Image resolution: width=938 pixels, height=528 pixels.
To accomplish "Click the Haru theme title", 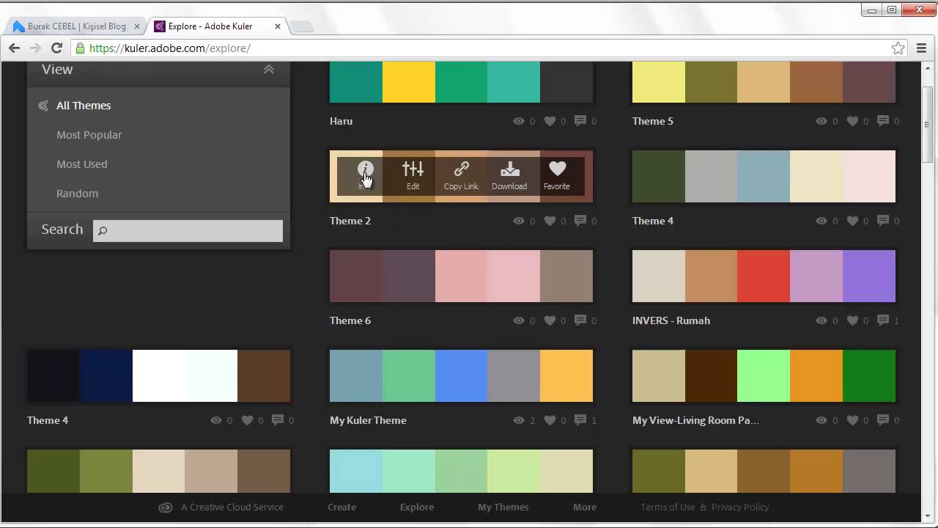I will click(x=341, y=121).
